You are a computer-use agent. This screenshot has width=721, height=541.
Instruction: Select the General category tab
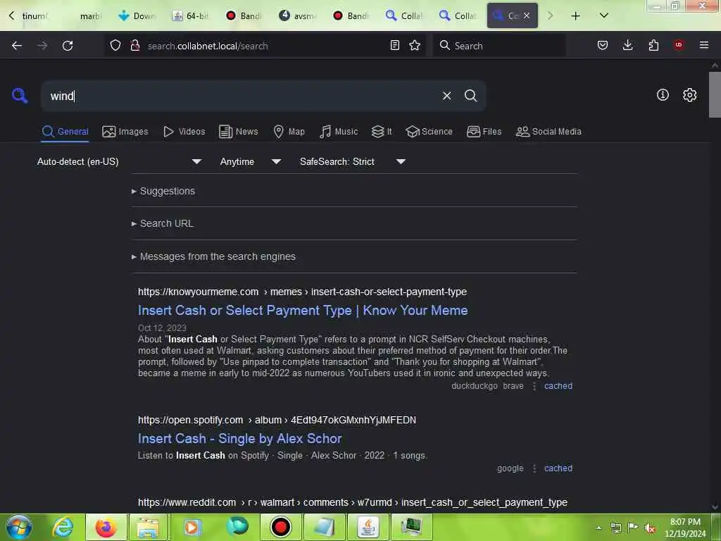(x=65, y=132)
